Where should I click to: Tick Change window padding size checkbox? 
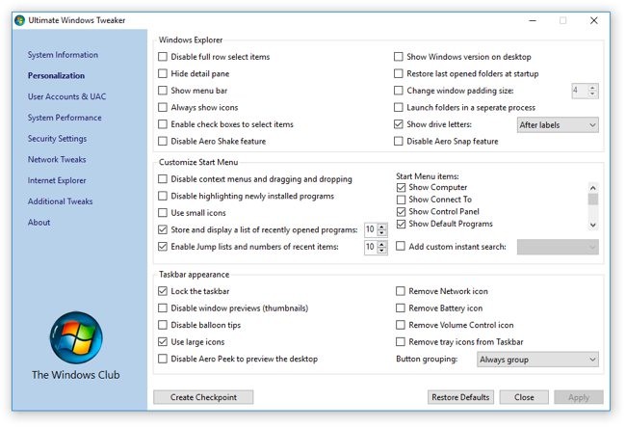point(399,91)
